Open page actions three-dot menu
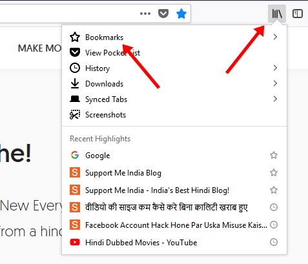 (145, 14)
